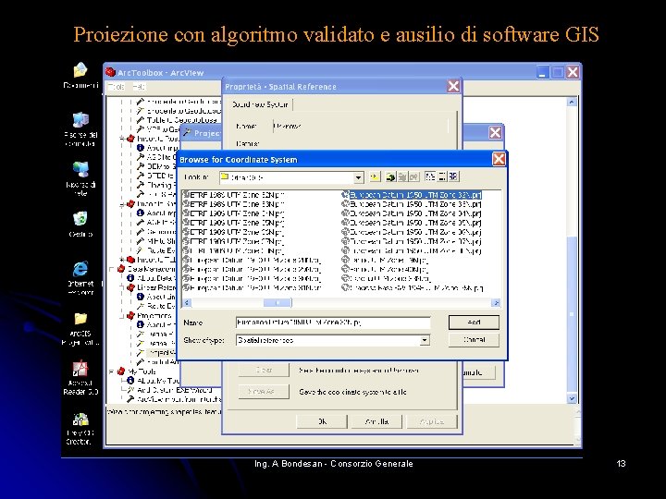Expand the Import to TIN toolset node
666x499 pixels.
tap(121, 260)
